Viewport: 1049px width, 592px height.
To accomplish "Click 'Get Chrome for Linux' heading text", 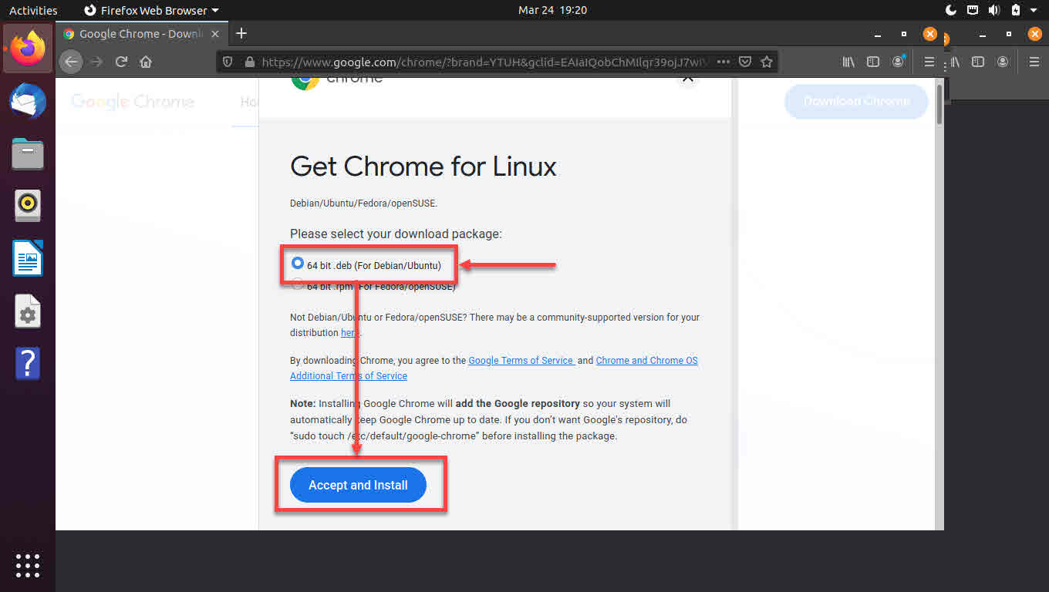I will point(423,166).
